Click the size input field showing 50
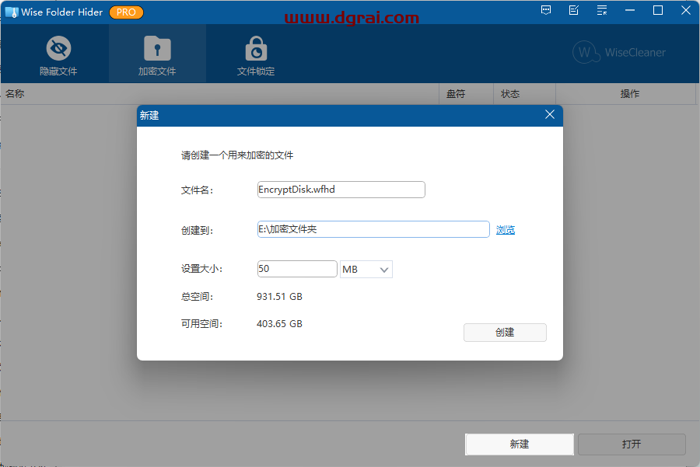Image resolution: width=700 pixels, height=467 pixels. 297,269
